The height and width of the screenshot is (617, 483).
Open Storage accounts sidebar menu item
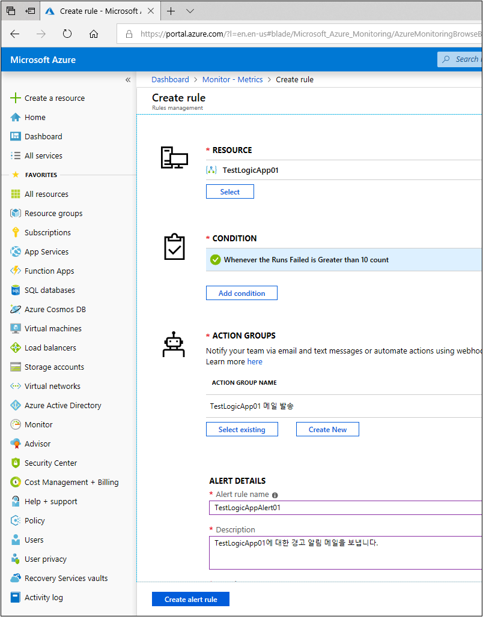pyautogui.click(x=54, y=367)
